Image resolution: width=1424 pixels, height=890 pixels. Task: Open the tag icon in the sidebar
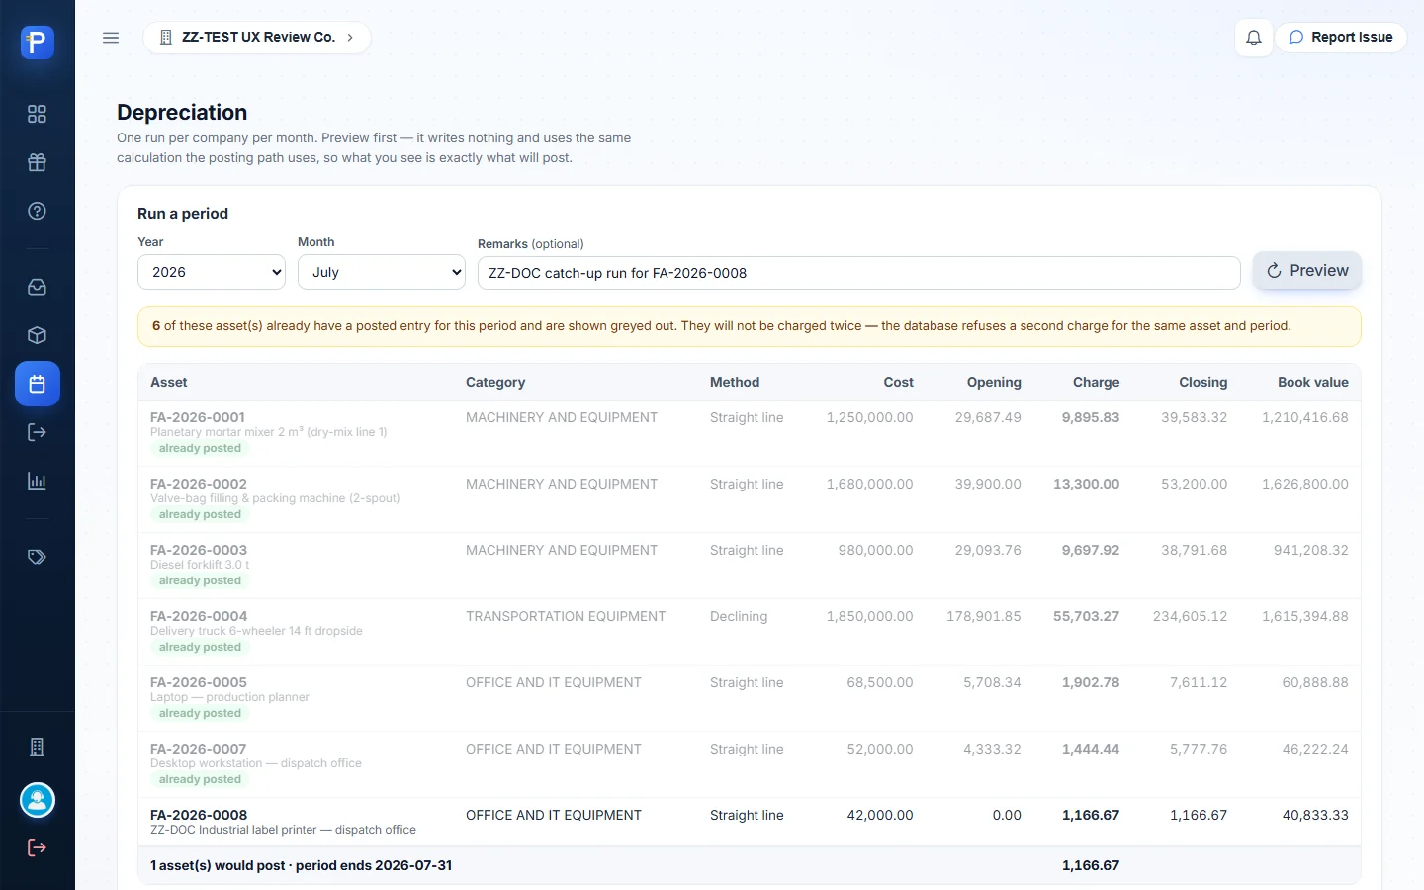[38, 557]
